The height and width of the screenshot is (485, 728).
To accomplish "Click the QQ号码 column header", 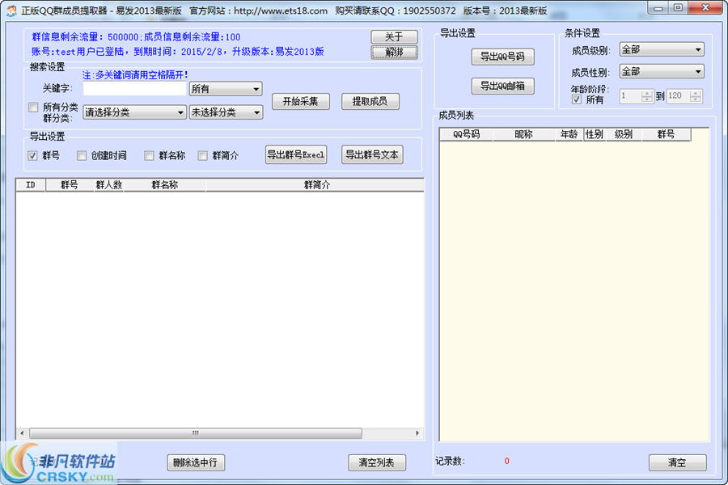I will (467, 134).
